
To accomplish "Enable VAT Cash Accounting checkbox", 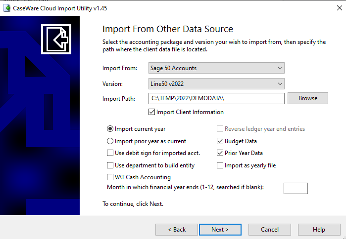I will point(110,177).
